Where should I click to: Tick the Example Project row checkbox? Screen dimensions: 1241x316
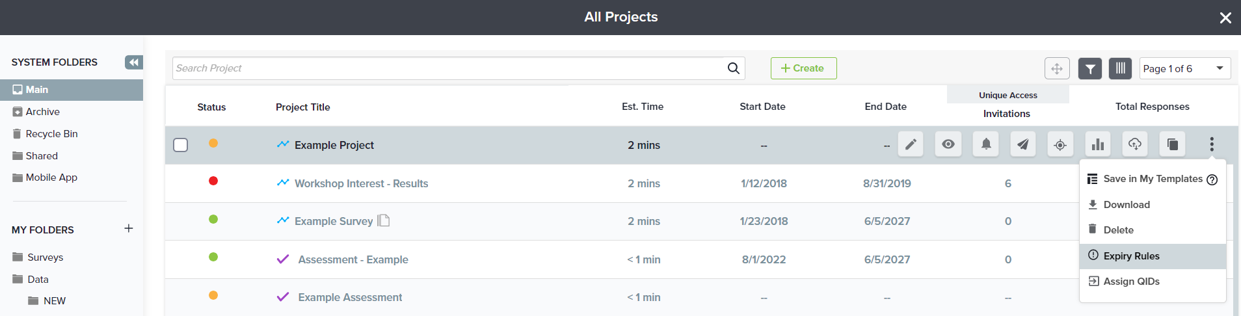(x=181, y=145)
